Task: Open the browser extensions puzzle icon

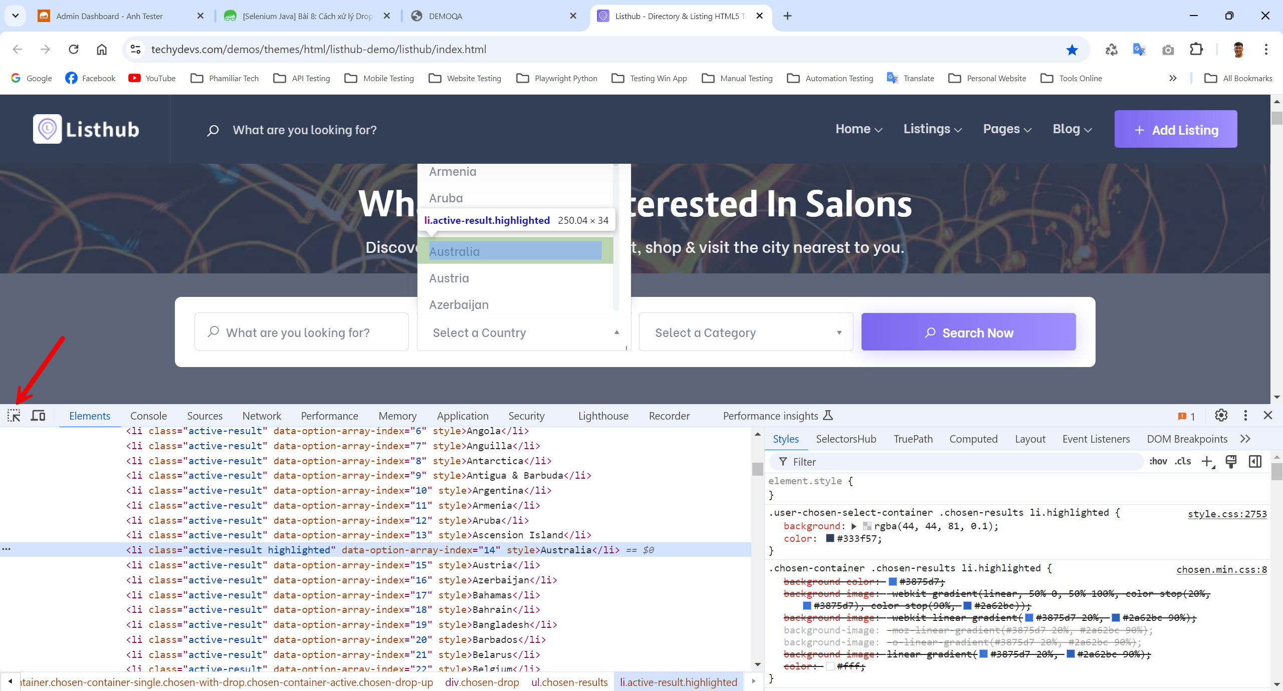Action: 1196,49
